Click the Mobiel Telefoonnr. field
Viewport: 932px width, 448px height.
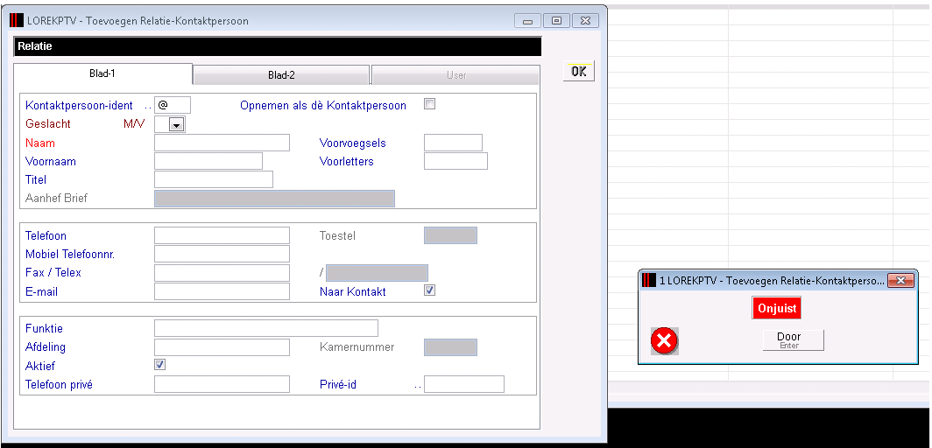click(x=222, y=254)
